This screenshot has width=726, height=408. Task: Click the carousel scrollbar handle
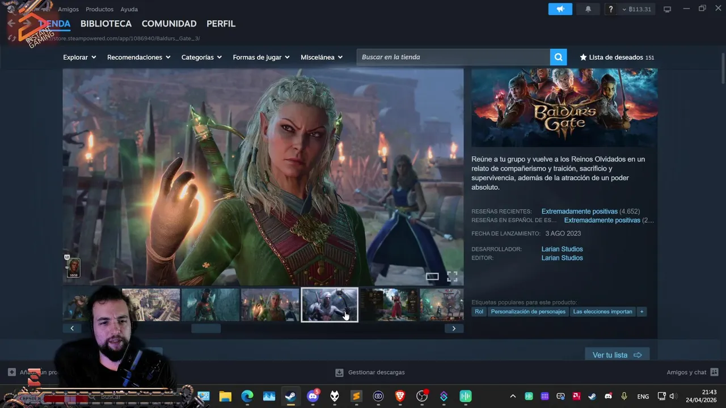(206, 328)
